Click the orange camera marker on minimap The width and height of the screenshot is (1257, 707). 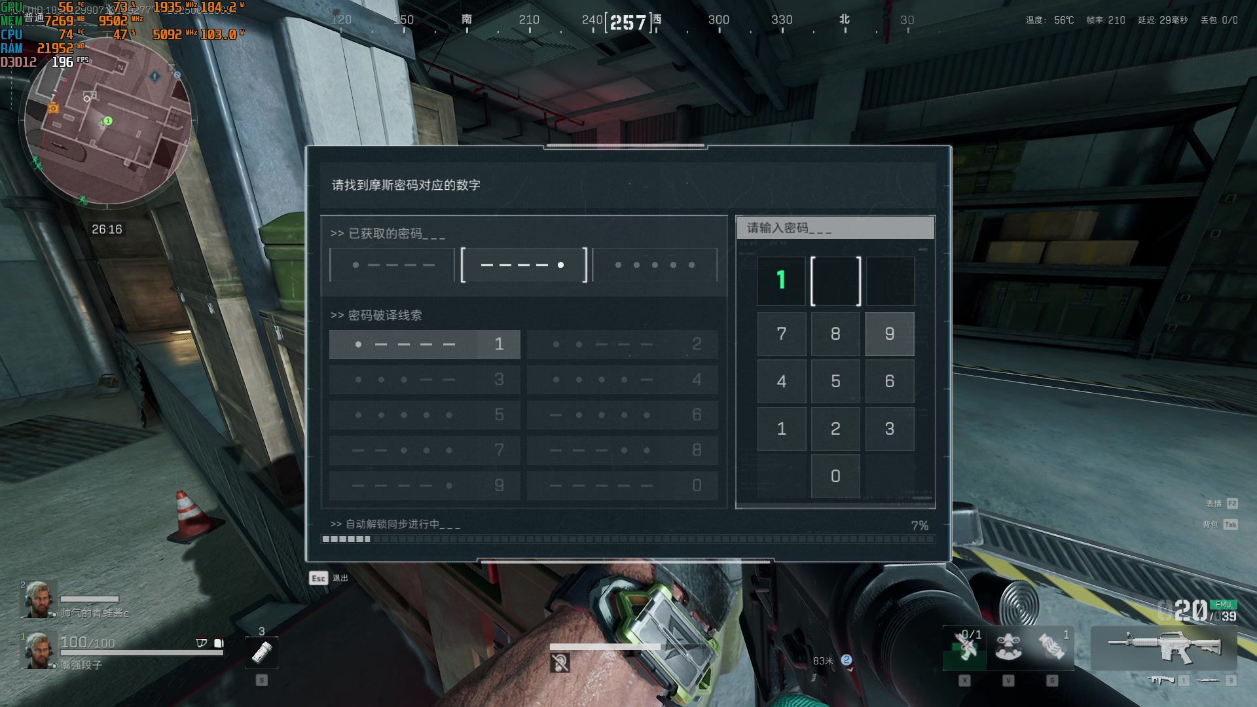click(53, 108)
